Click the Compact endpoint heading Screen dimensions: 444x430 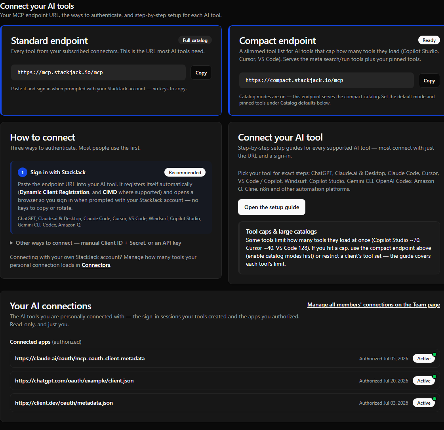pyautogui.click(x=278, y=41)
